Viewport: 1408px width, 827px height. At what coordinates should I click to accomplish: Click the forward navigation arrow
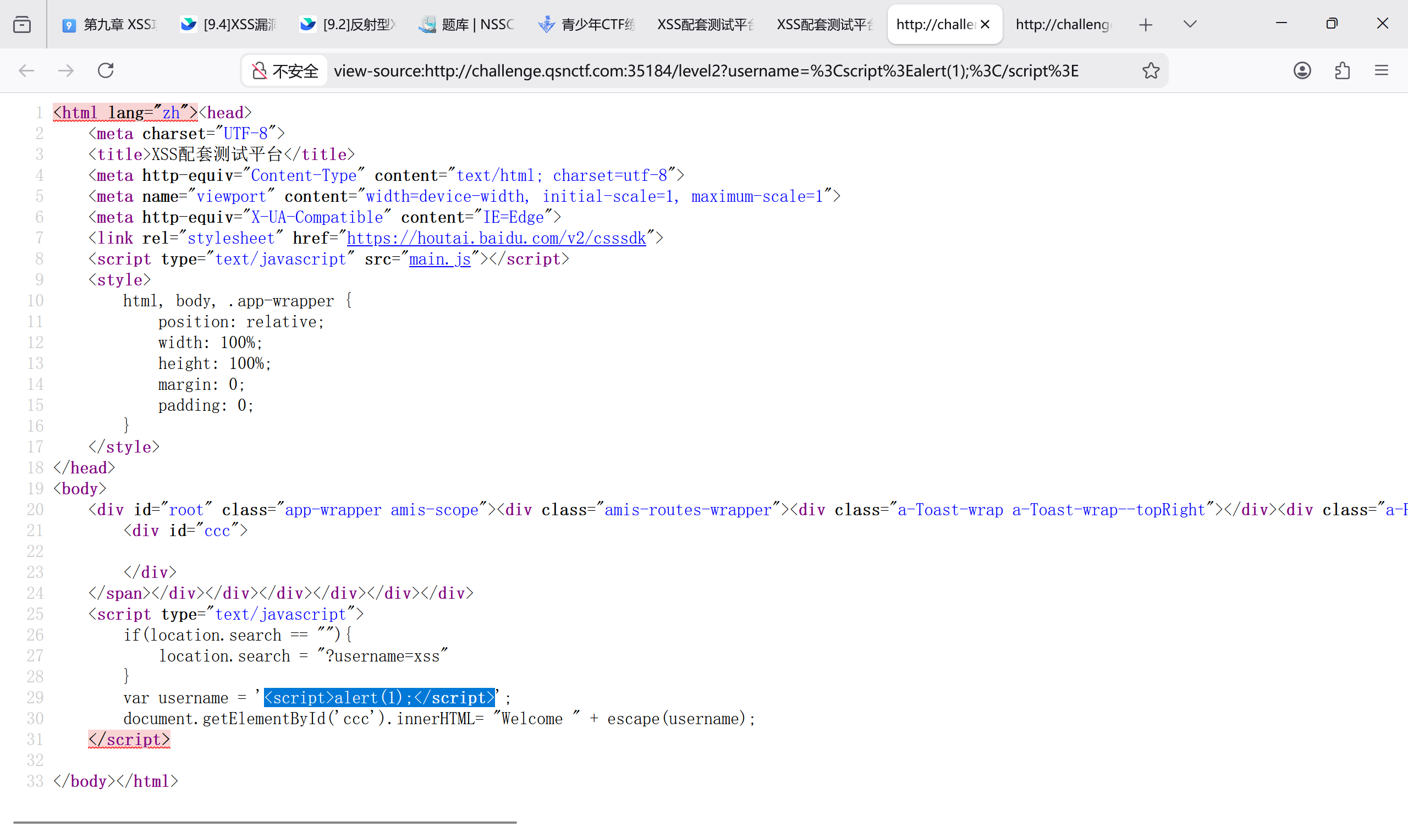click(66, 71)
